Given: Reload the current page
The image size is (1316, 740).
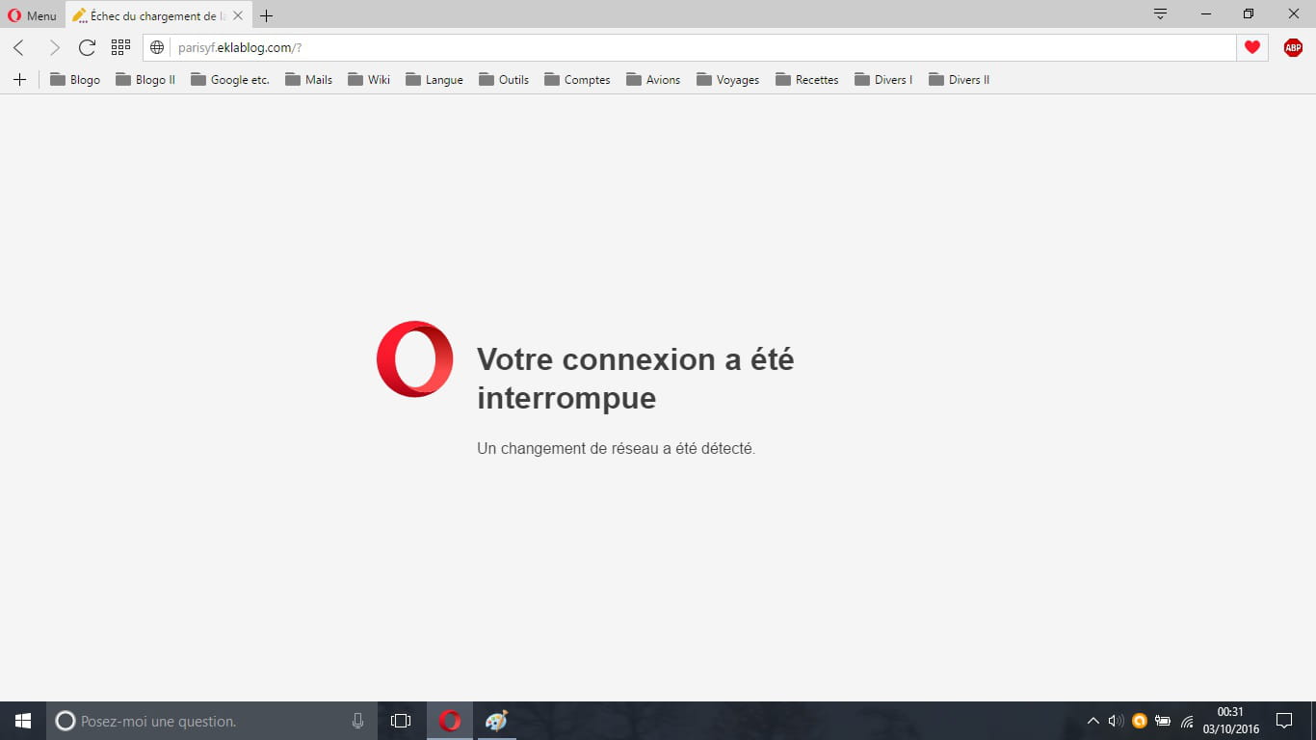Looking at the screenshot, I should click(x=87, y=47).
